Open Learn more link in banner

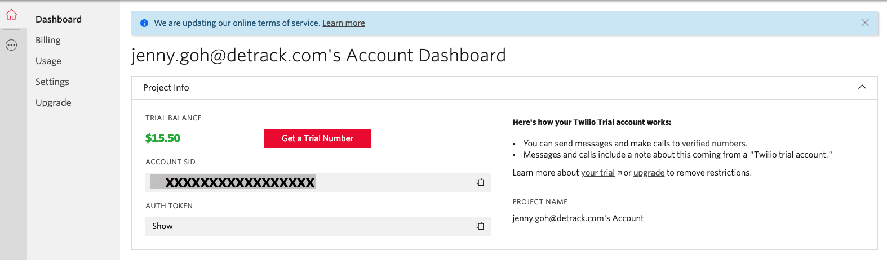click(x=344, y=23)
